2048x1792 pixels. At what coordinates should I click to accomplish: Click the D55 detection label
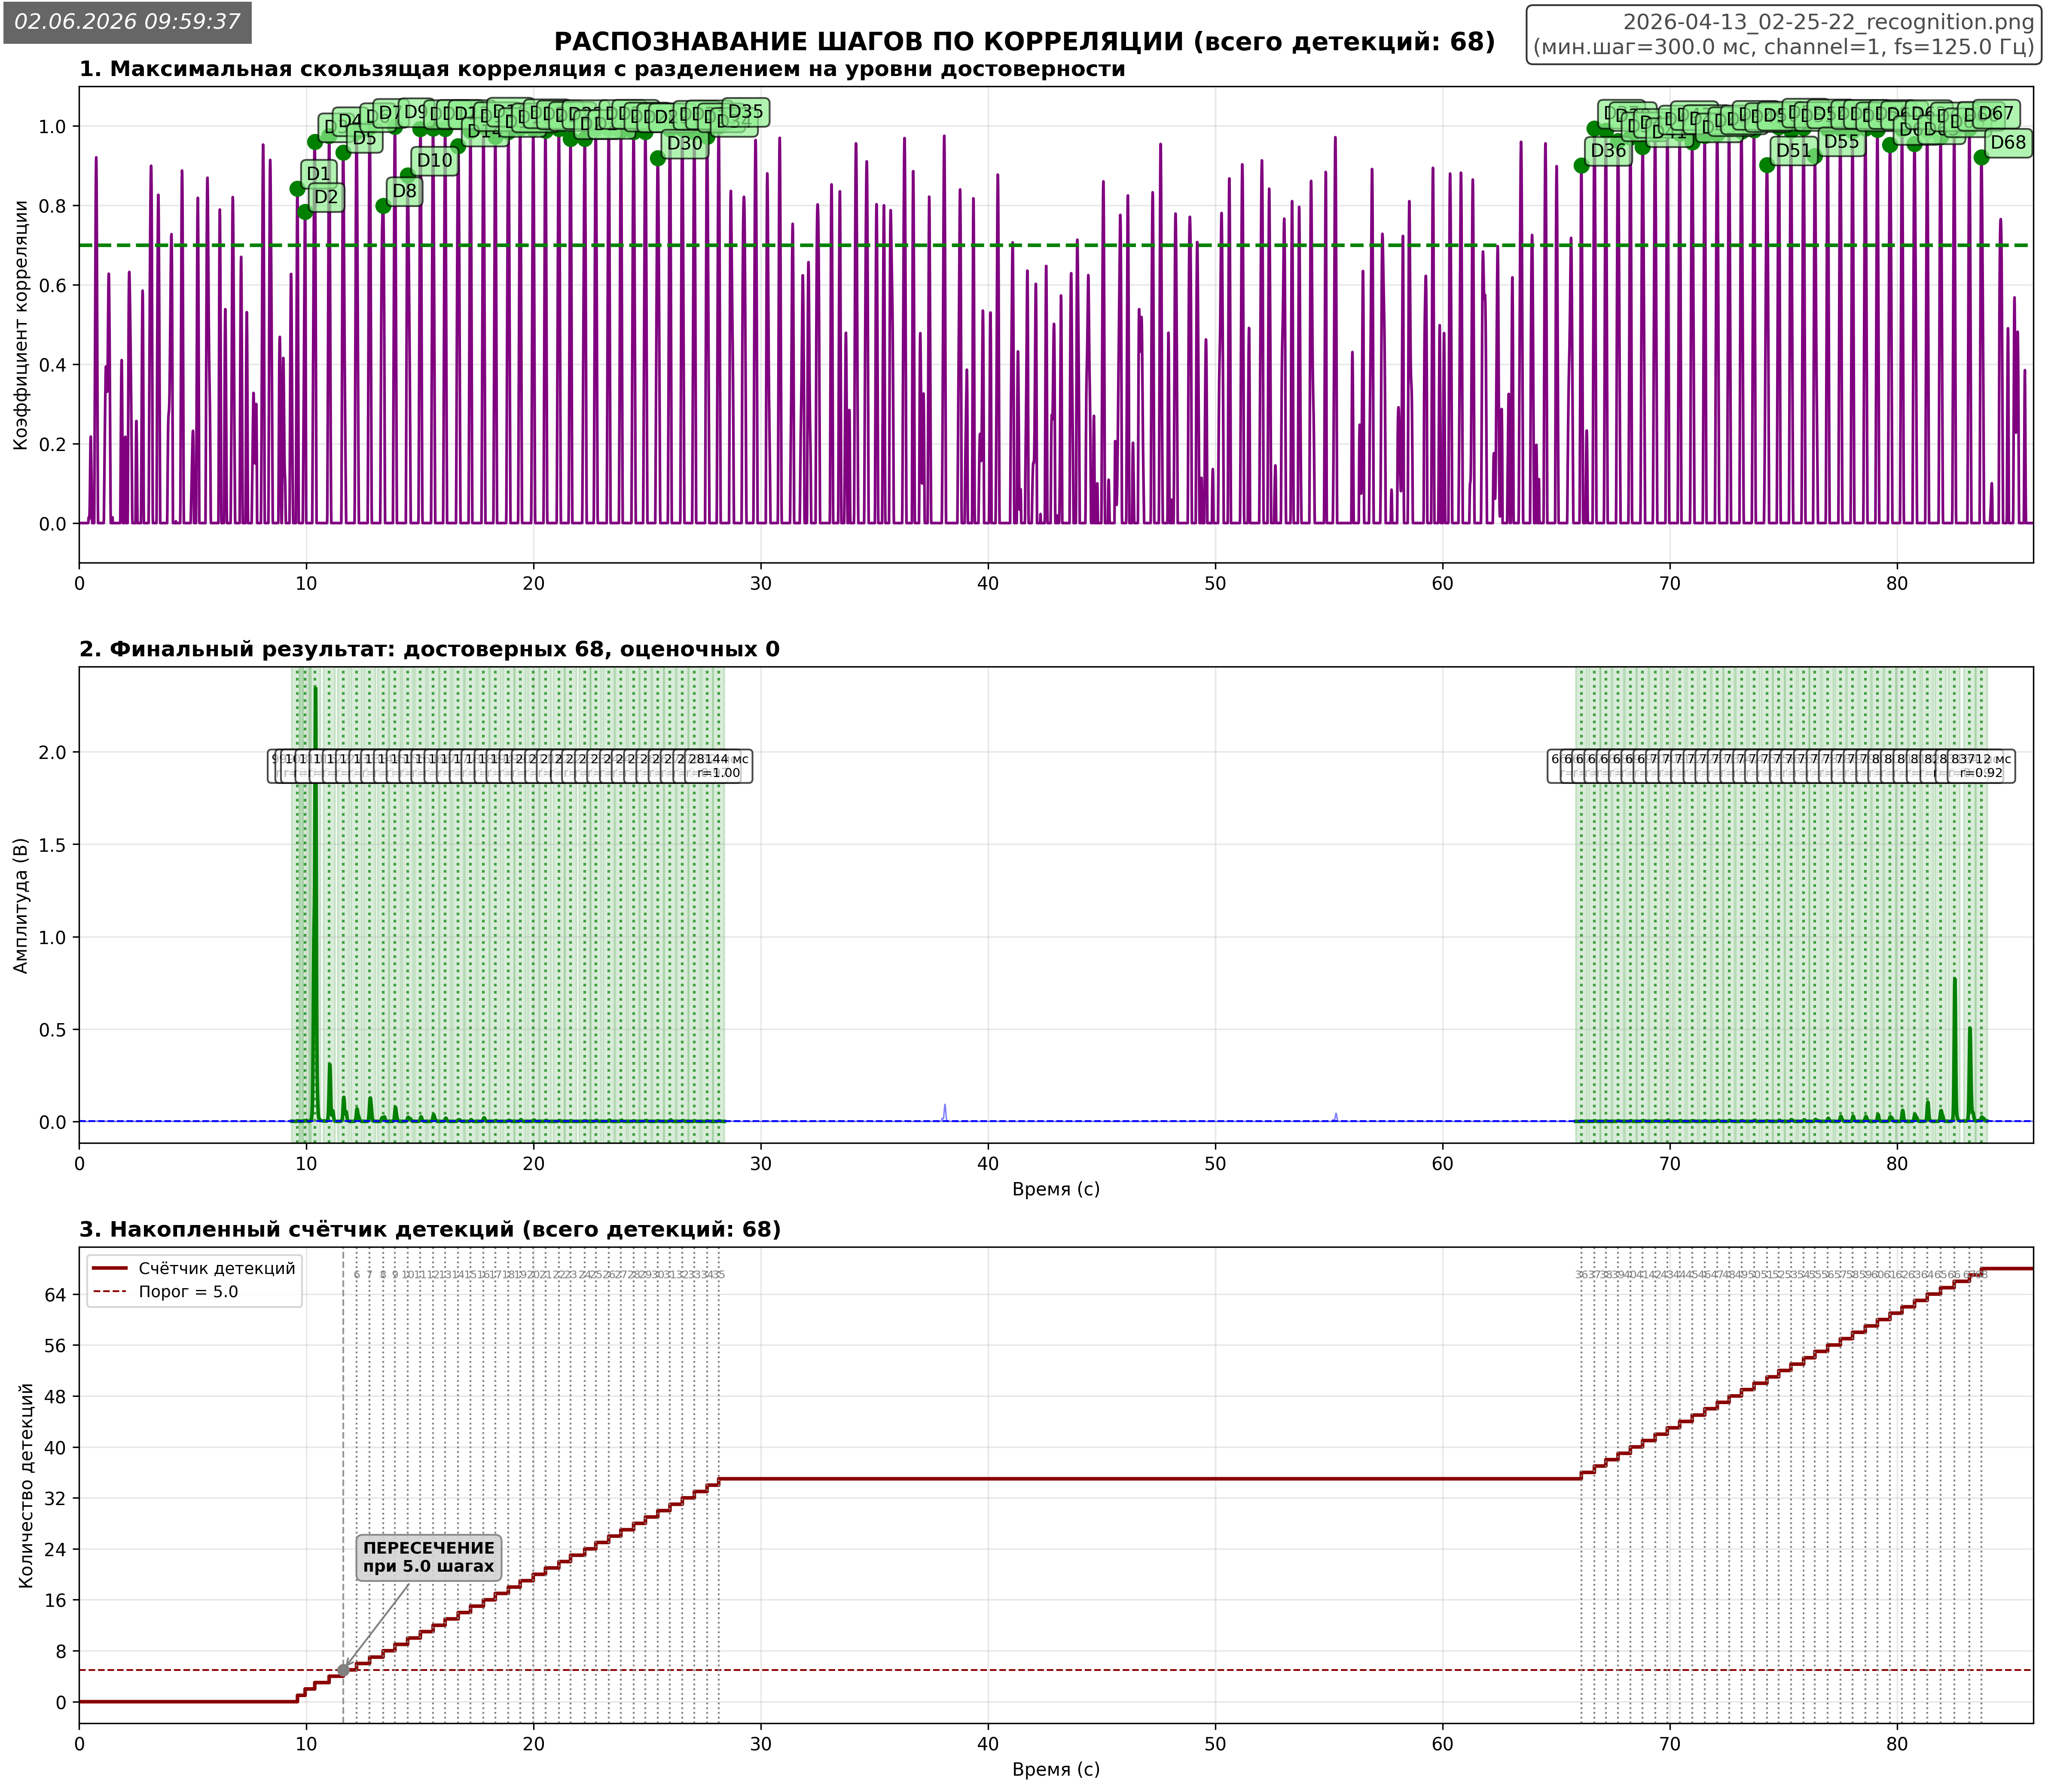(1841, 142)
